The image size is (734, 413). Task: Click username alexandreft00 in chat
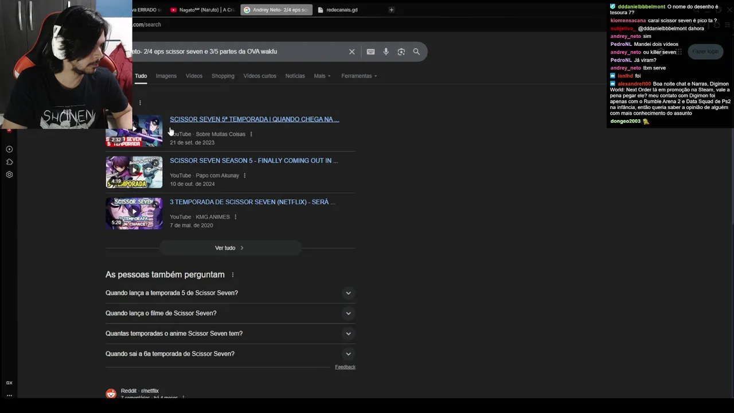634,84
